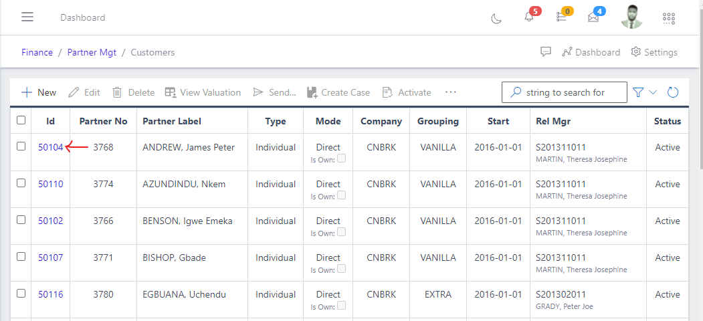Sort by Partner No column header
703x321 pixels.
[x=103, y=121]
